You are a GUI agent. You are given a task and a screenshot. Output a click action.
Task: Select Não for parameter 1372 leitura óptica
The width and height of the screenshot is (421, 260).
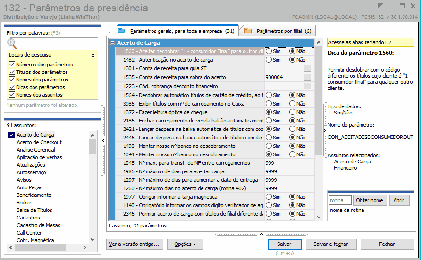click(293, 112)
